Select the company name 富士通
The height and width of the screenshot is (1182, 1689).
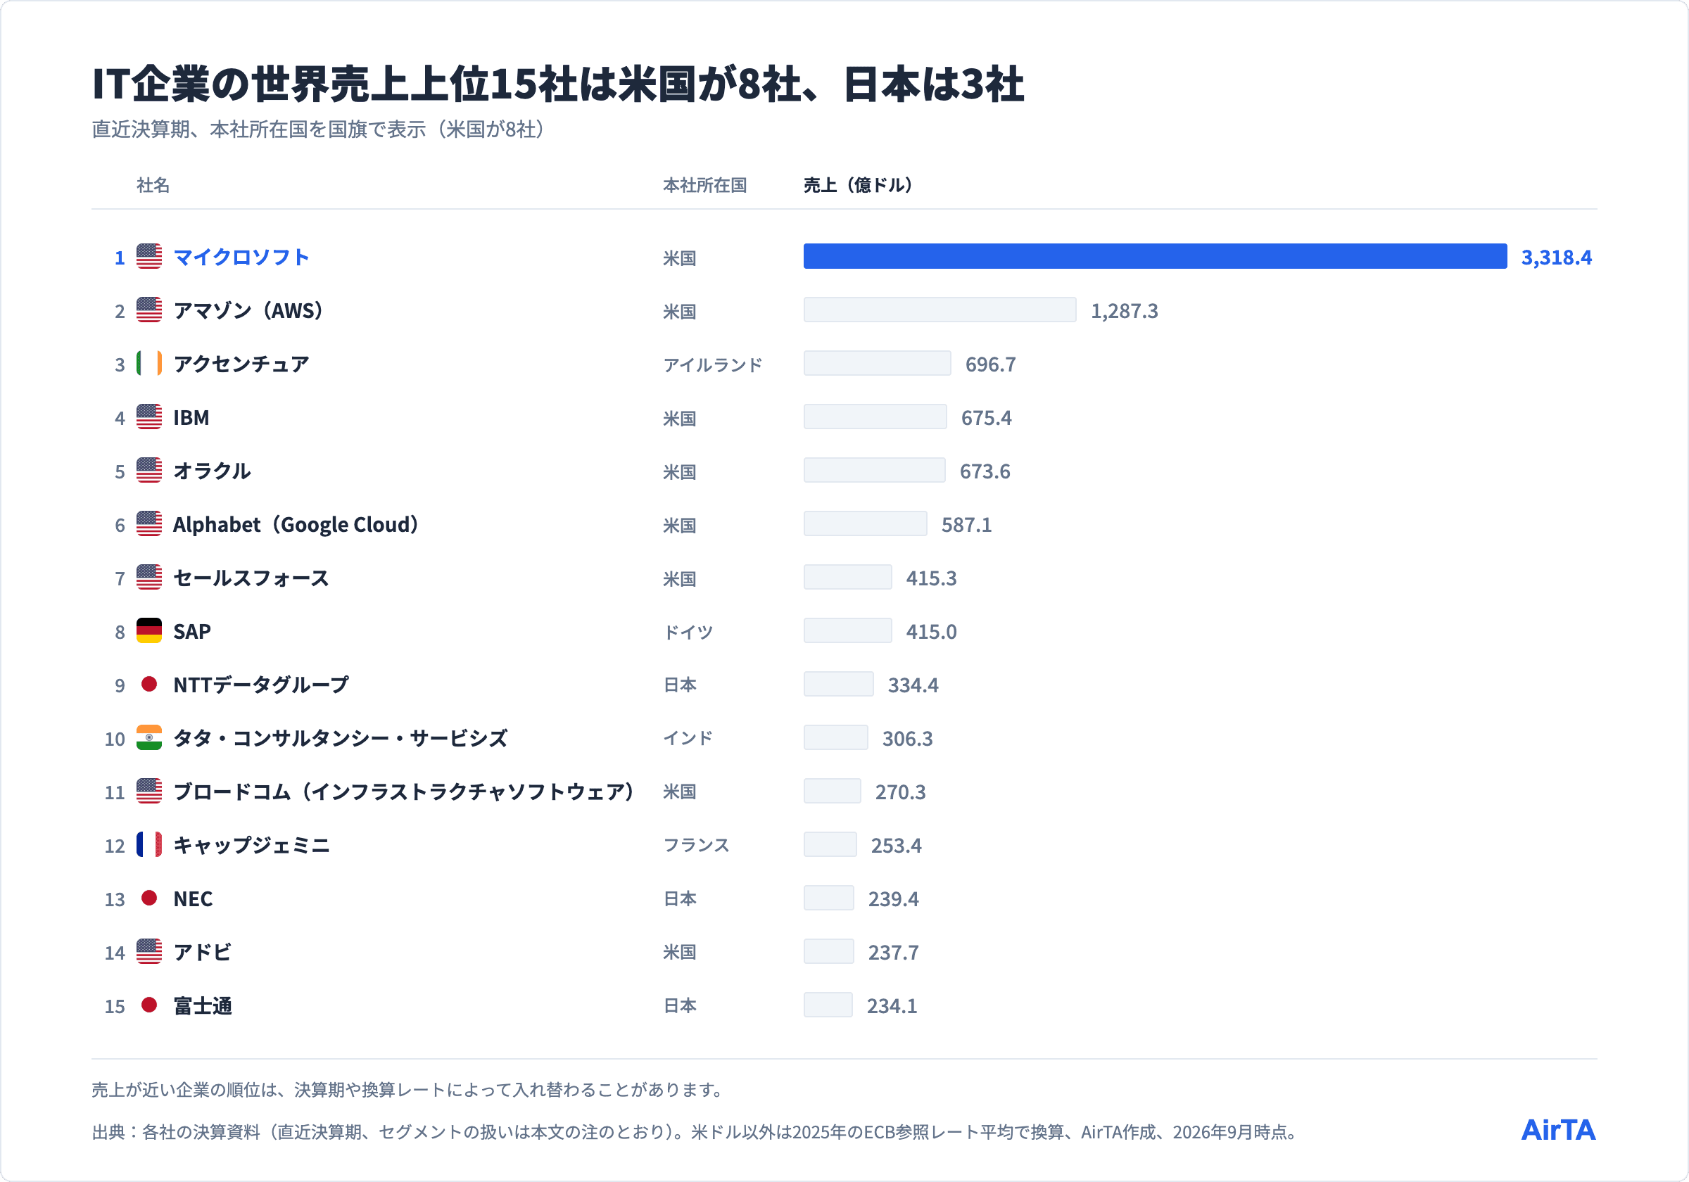[202, 1006]
